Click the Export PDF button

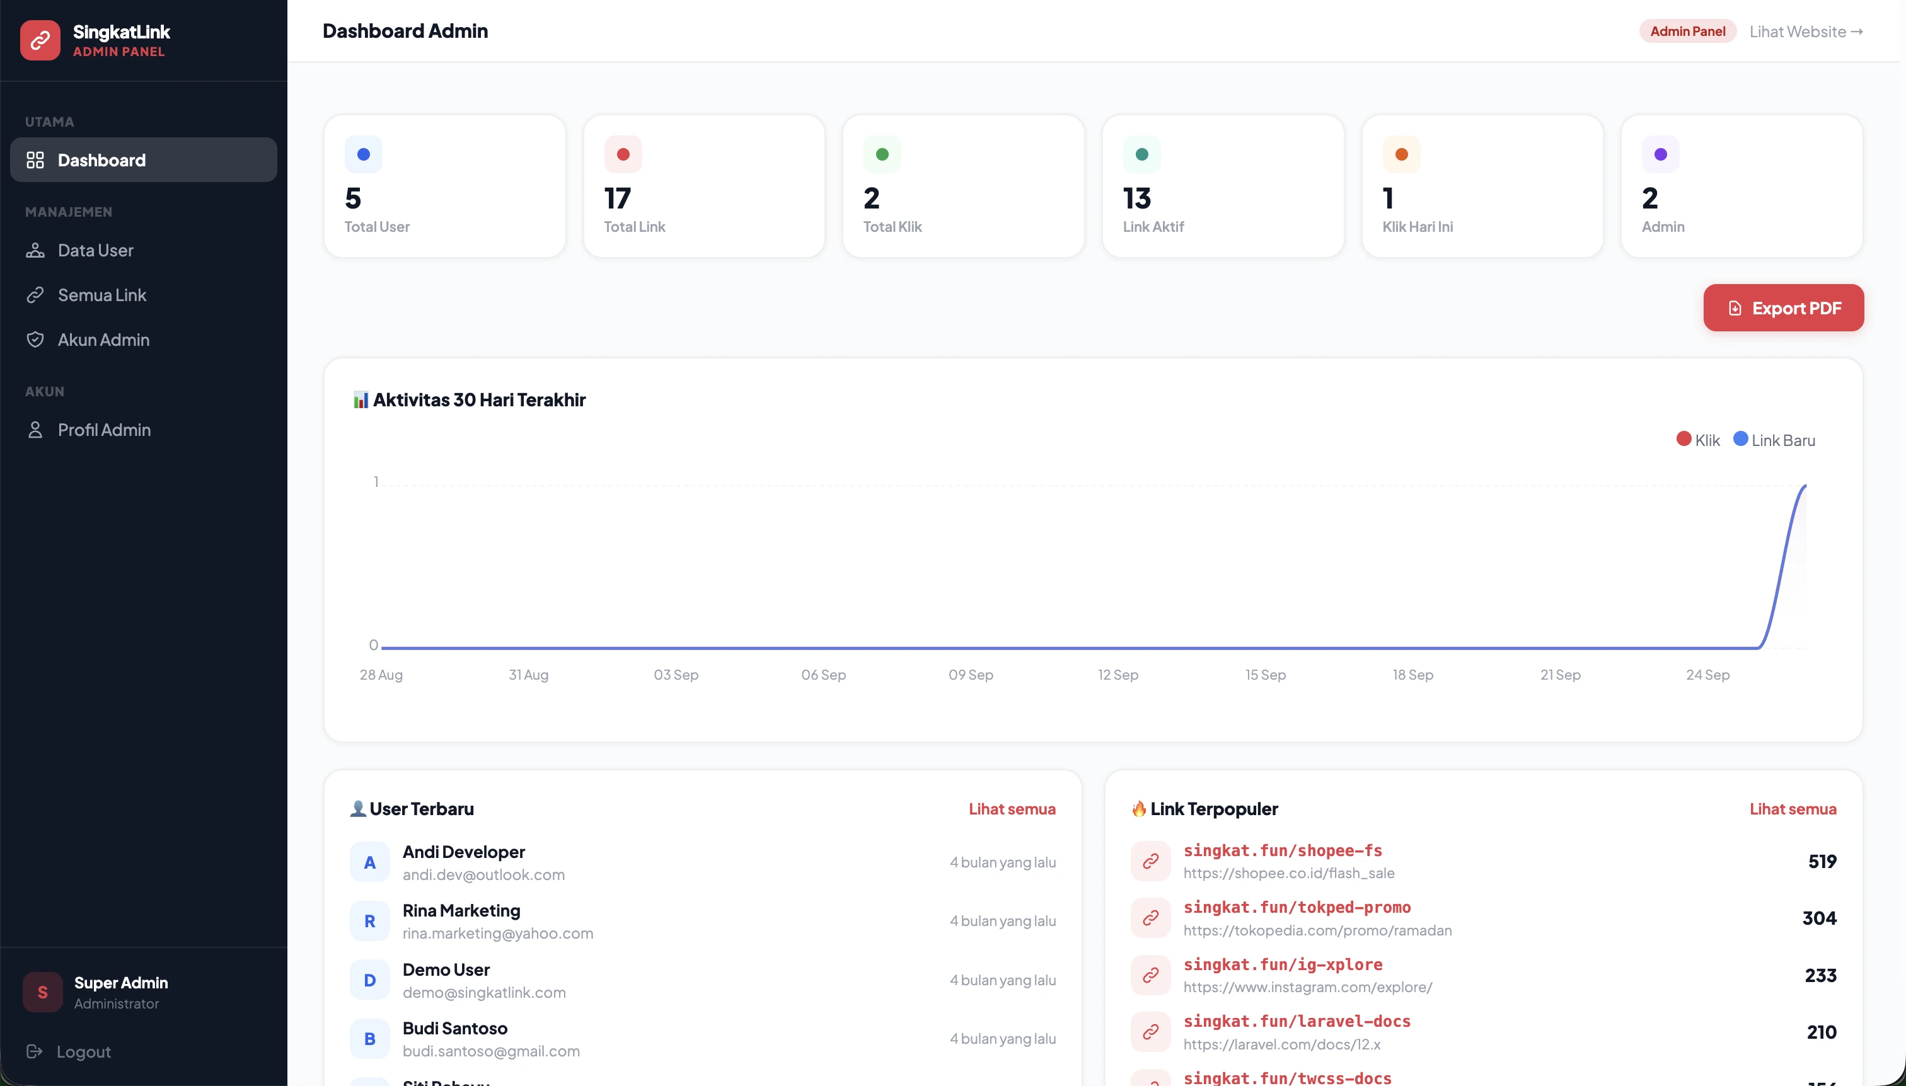(1783, 307)
